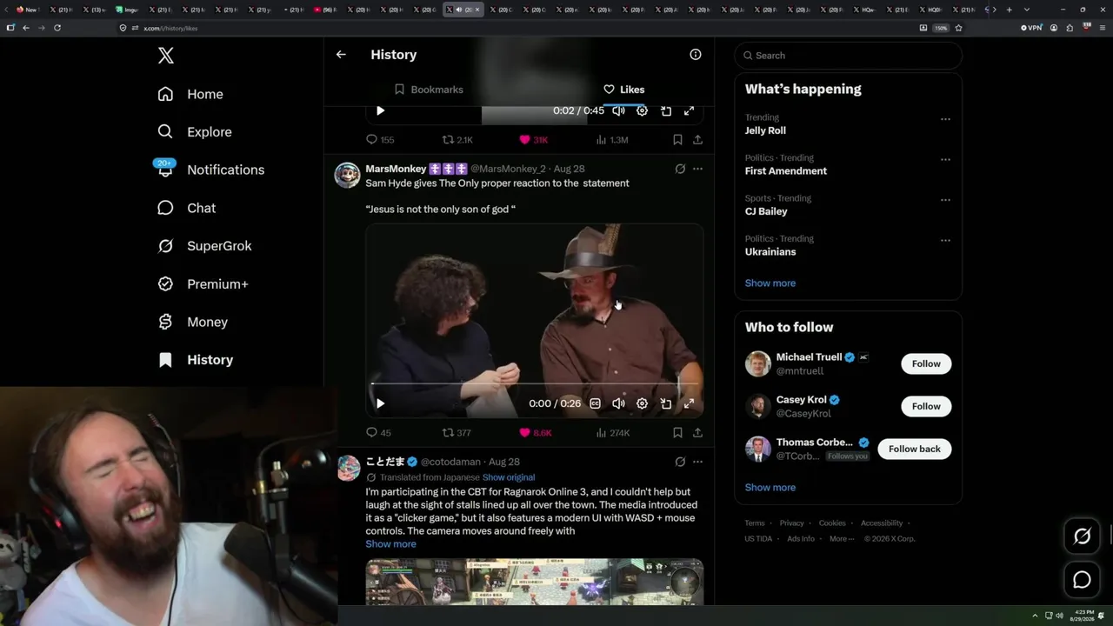This screenshot has width=1113, height=626.
Task: Click Show original on the translated post
Action: pos(509,477)
